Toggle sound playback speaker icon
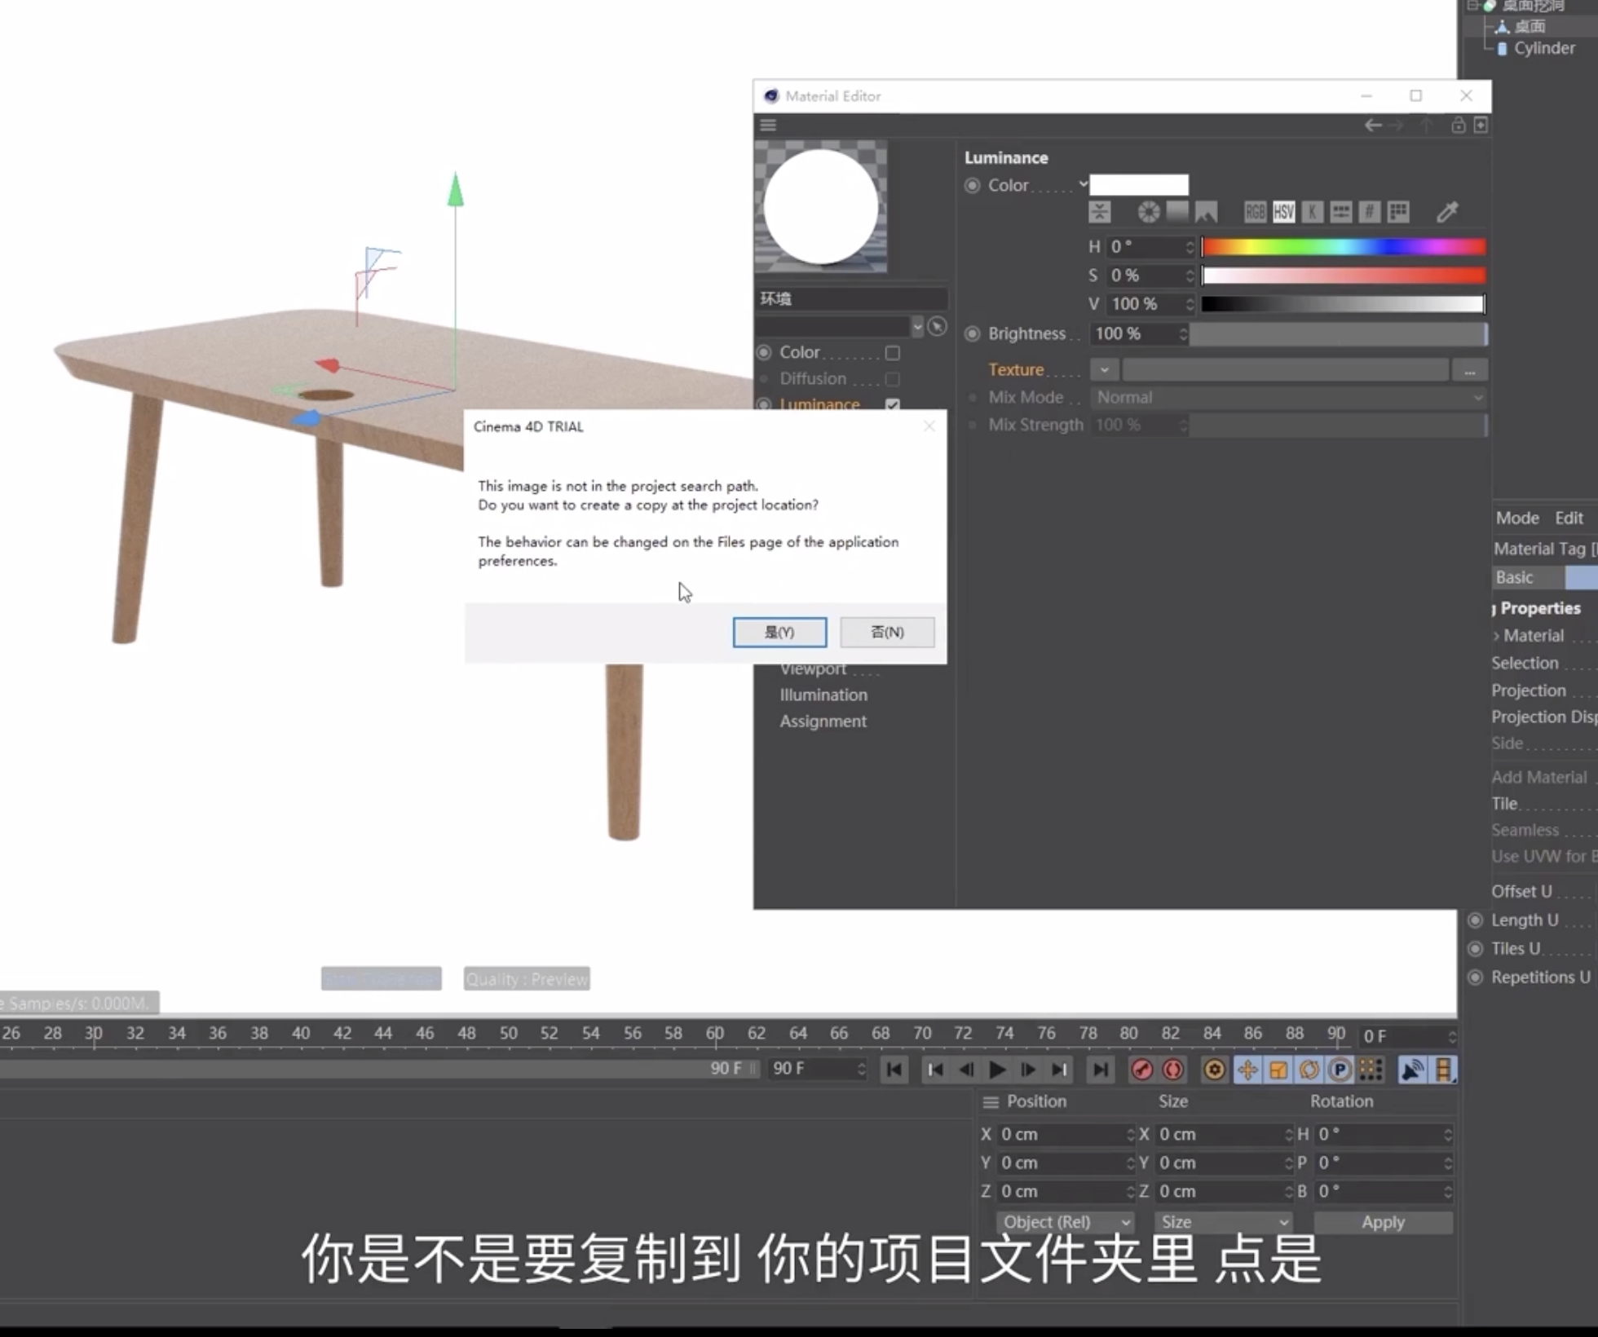Image resolution: width=1598 pixels, height=1337 pixels. pos(1412,1070)
